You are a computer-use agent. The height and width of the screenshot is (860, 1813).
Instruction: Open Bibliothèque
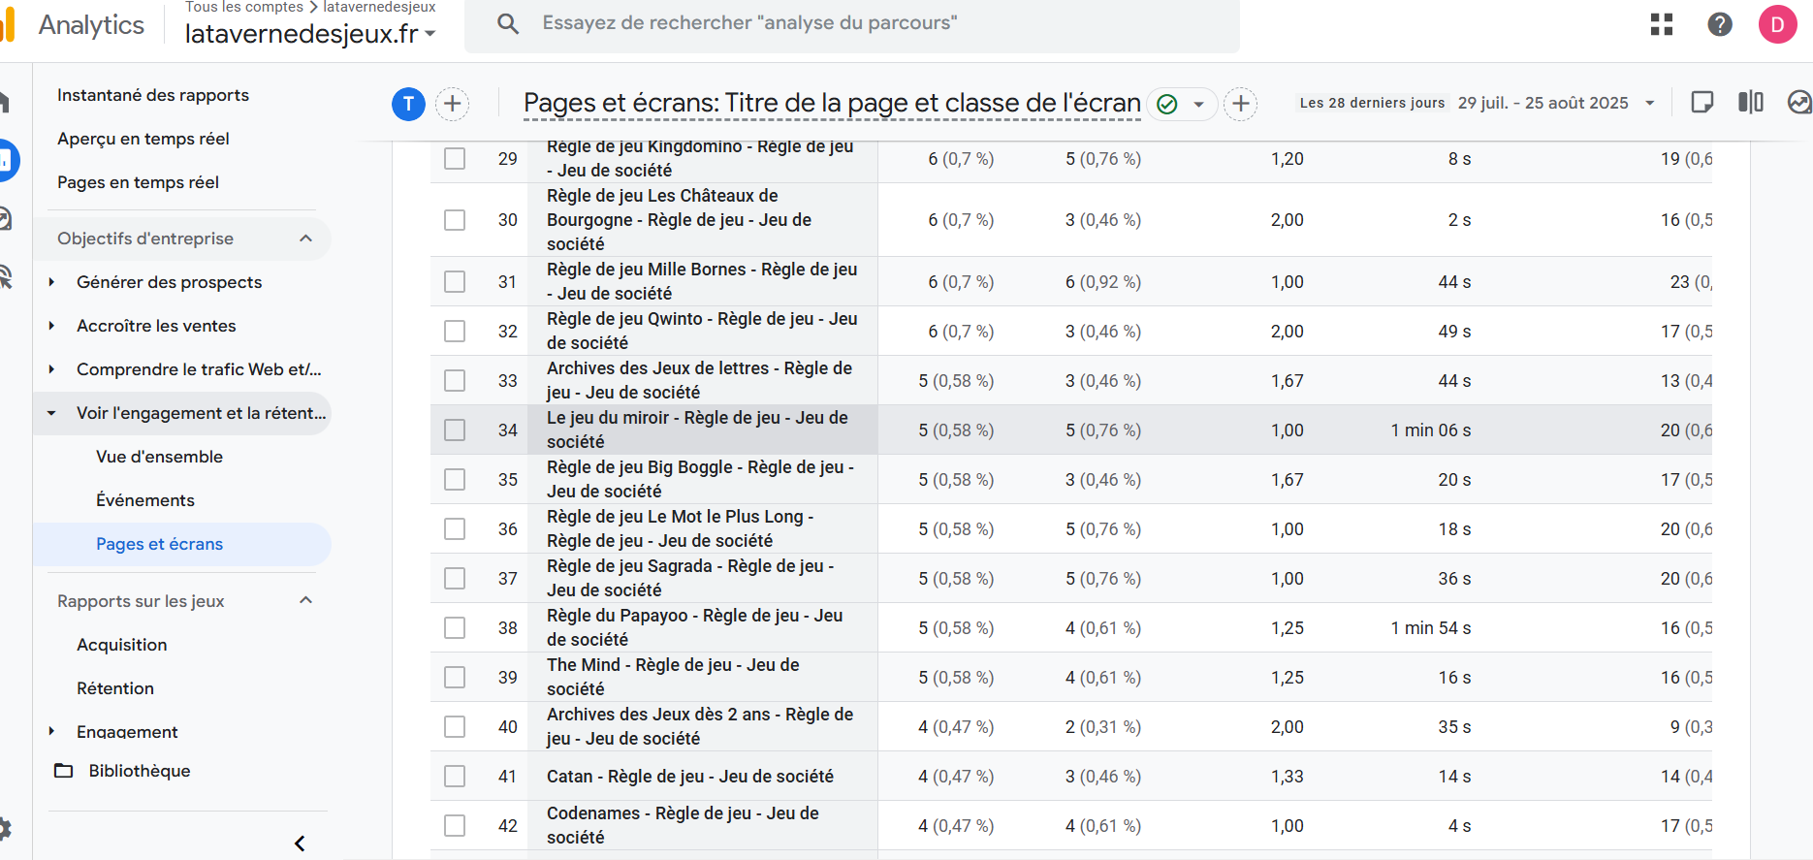[140, 771]
